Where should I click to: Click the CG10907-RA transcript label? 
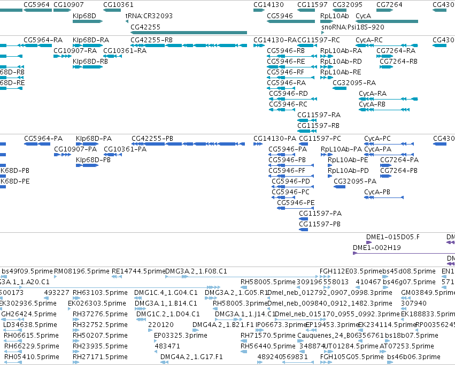pyautogui.click(x=75, y=51)
